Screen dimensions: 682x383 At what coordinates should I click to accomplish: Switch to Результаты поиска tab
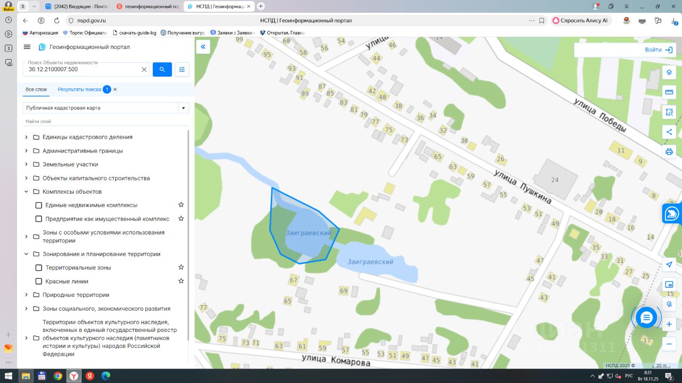pos(79,89)
